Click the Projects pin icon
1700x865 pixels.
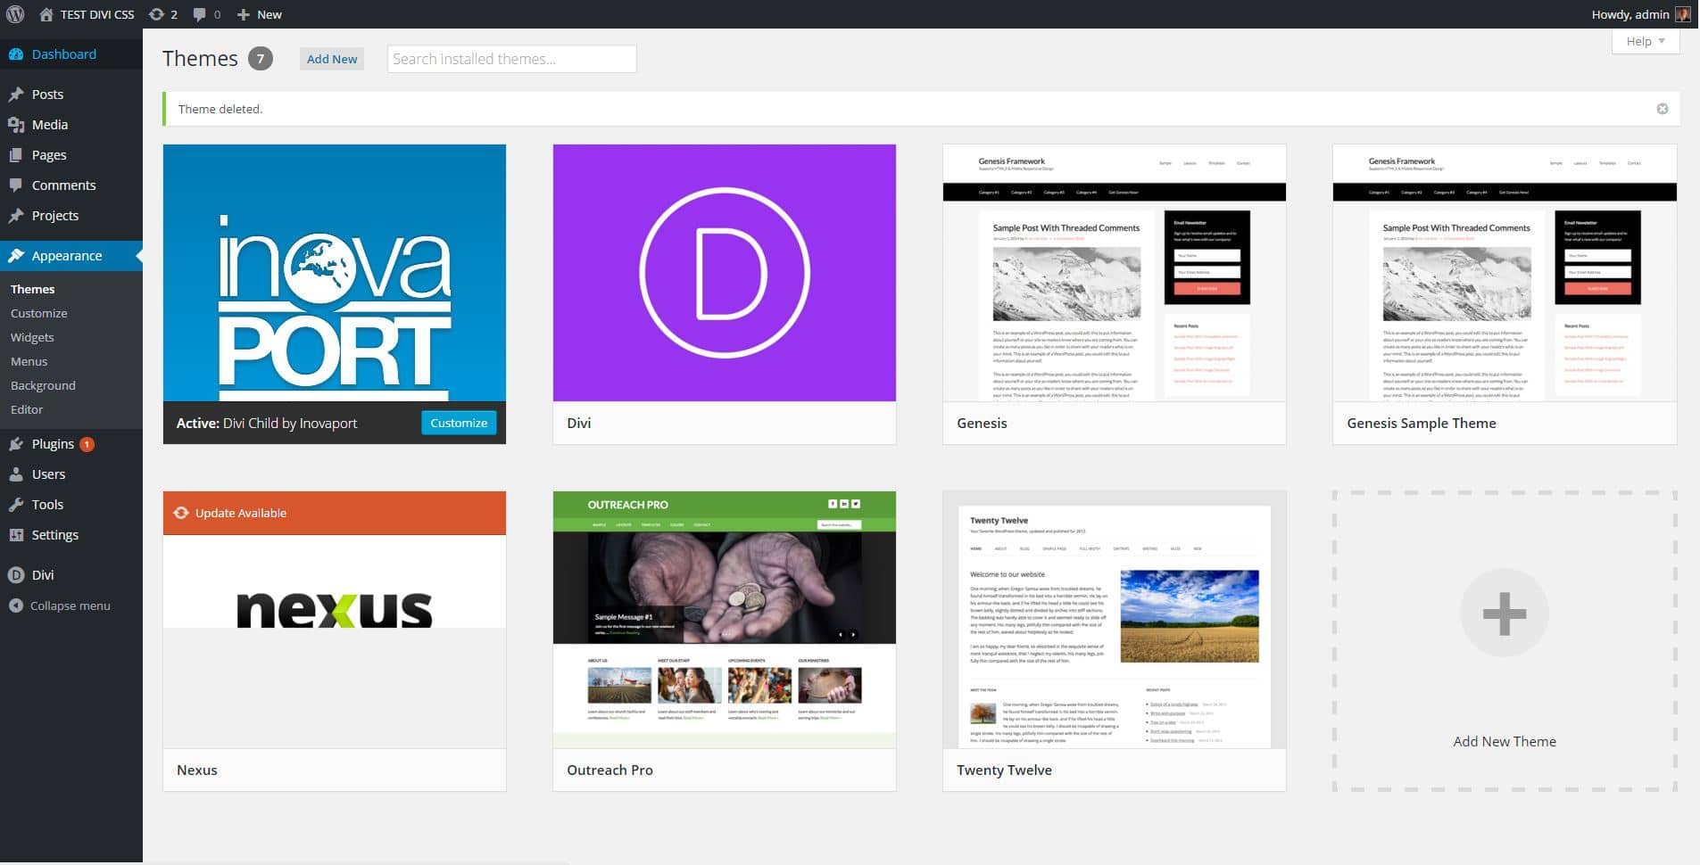16,216
